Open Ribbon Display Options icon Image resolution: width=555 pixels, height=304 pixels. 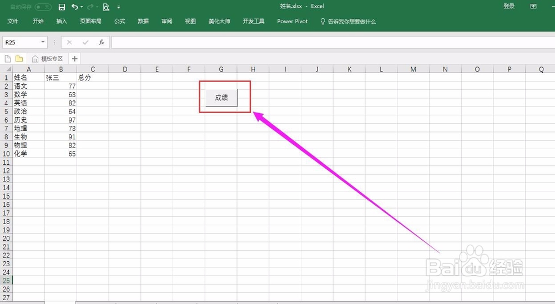pyautogui.click(x=533, y=6)
